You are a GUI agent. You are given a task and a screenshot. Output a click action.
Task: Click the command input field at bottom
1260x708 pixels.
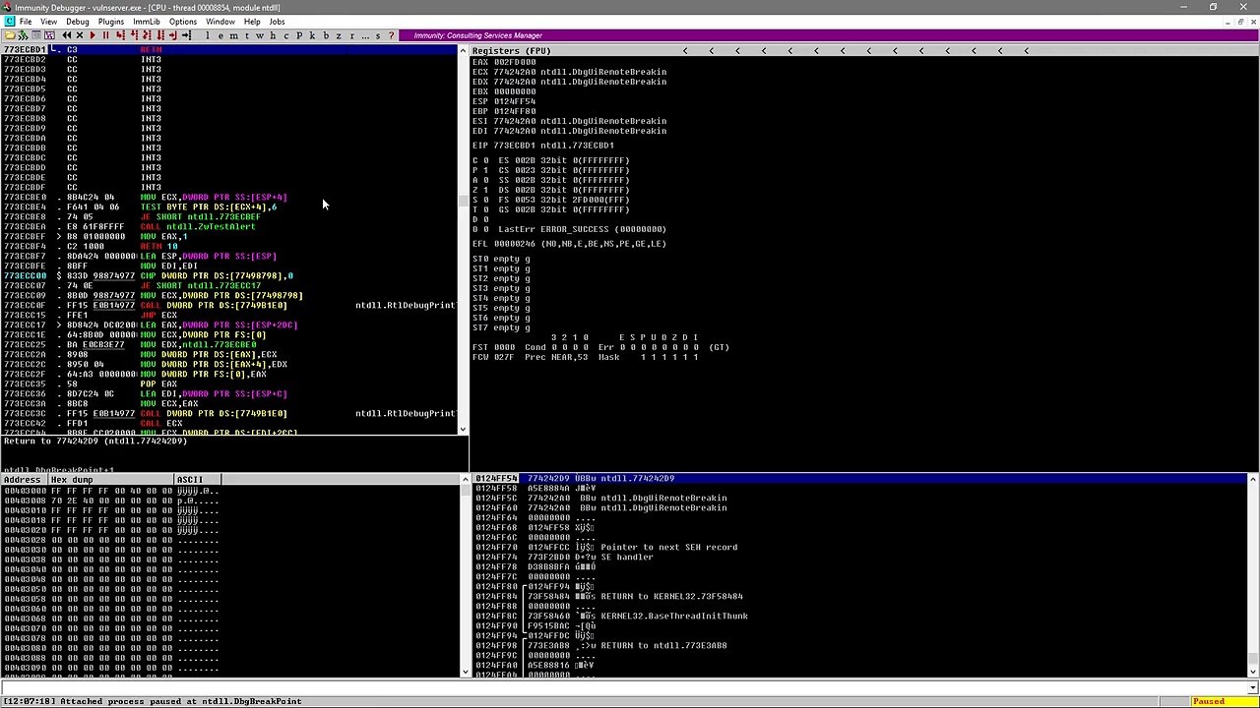tap(624, 688)
